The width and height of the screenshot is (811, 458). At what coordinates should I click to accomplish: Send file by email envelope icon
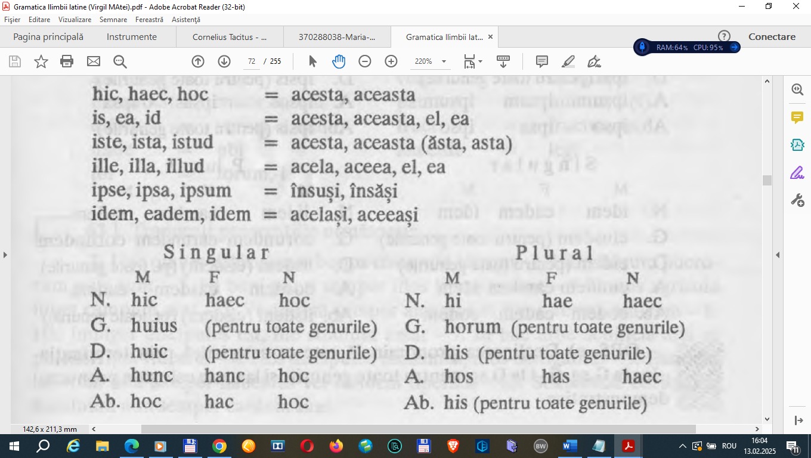point(93,61)
